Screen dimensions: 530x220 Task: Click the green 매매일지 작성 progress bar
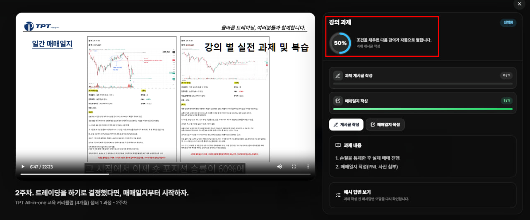[423, 109]
